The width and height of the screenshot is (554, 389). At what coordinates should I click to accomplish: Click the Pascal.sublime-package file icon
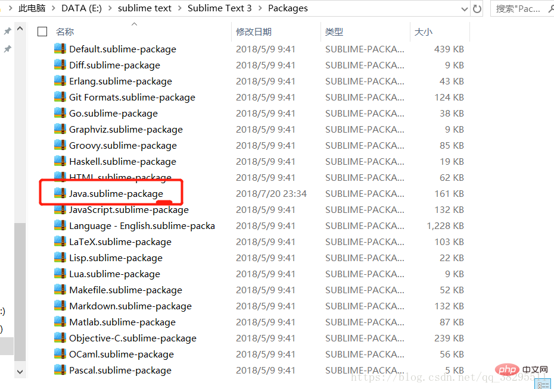pos(60,370)
